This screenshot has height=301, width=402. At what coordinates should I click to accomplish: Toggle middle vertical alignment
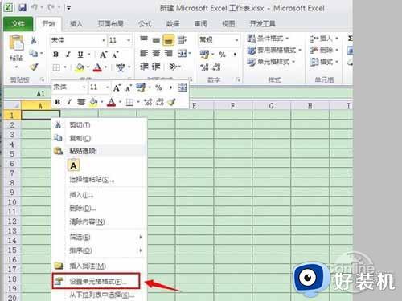(156, 40)
